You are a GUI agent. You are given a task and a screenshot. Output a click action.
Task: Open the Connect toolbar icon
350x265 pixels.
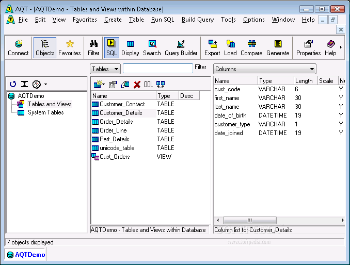pyautogui.click(x=18, y=48)
